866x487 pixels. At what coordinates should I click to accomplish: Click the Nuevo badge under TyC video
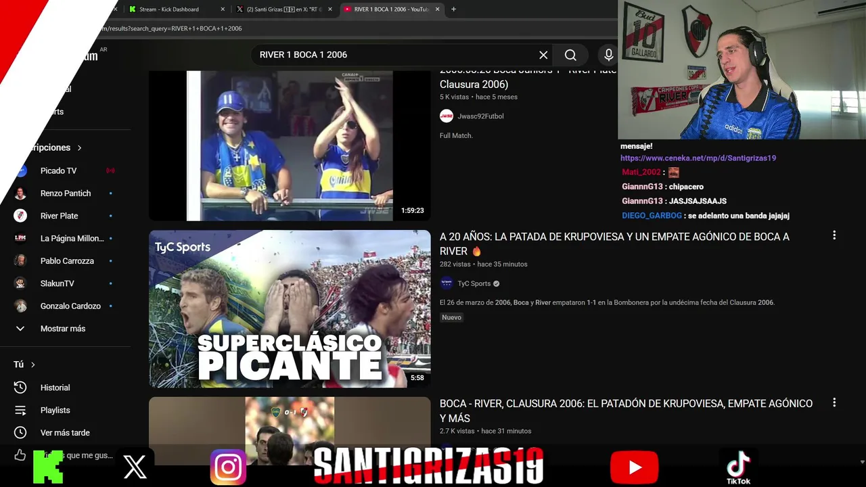coord(451,318)
